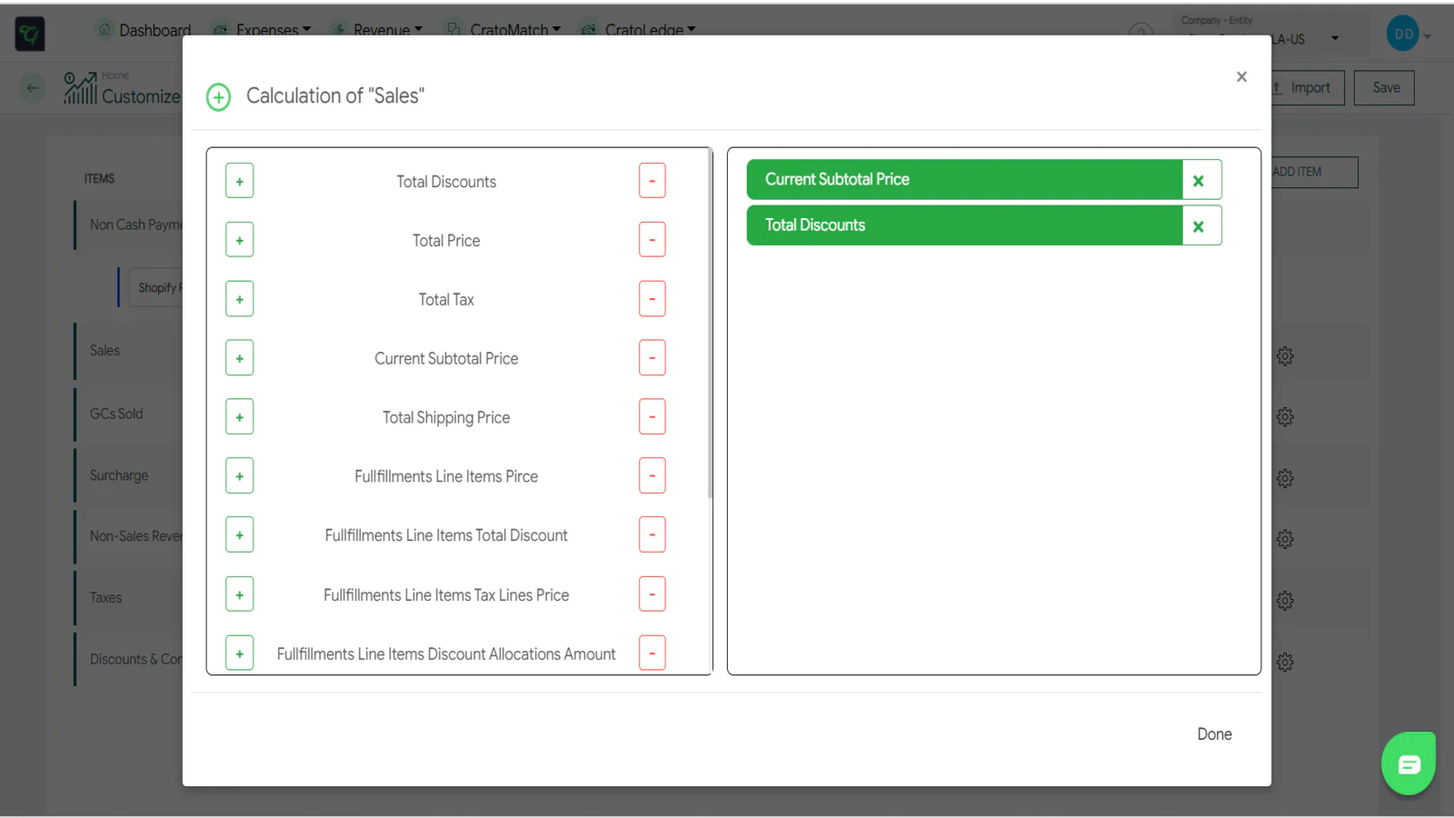Click the Save button
The image size is (1454, 818).
point(1384,88)
